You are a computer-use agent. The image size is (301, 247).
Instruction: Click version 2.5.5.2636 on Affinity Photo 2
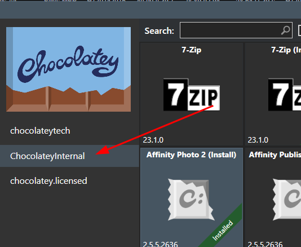(x=160, y=244)
